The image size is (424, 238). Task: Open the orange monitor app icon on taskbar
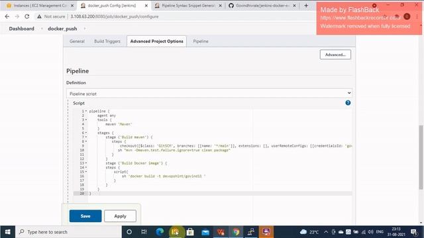pyautogui.click(x=266, y=232)
